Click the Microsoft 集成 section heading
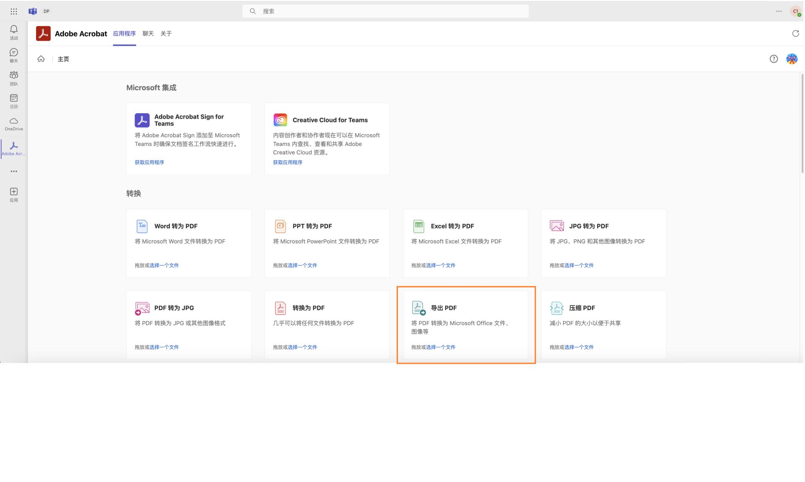The image size is (805, 482). coord(151,88)
